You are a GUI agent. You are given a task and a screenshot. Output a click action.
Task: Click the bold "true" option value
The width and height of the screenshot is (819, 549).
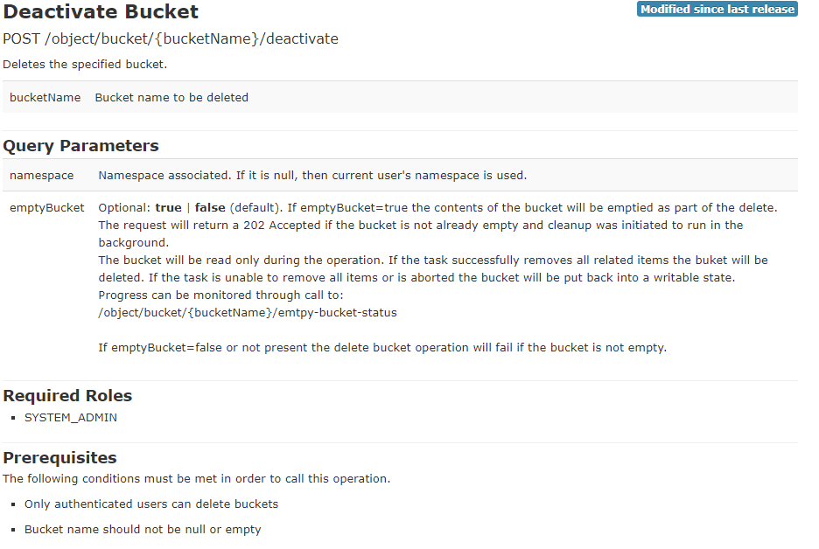[168, 208]
